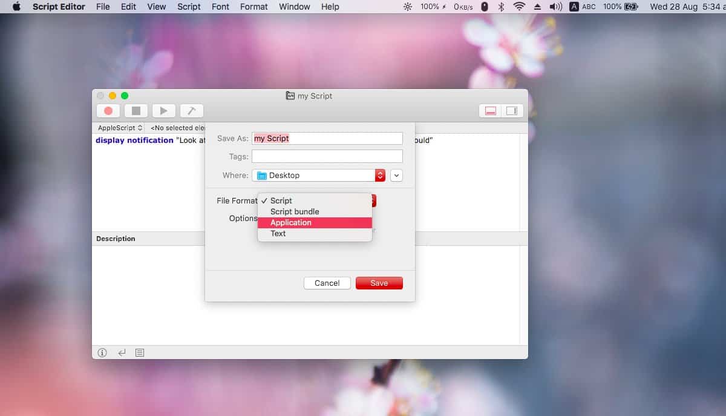
Task: Open the No selected element popup
Action: click(177, 128)
